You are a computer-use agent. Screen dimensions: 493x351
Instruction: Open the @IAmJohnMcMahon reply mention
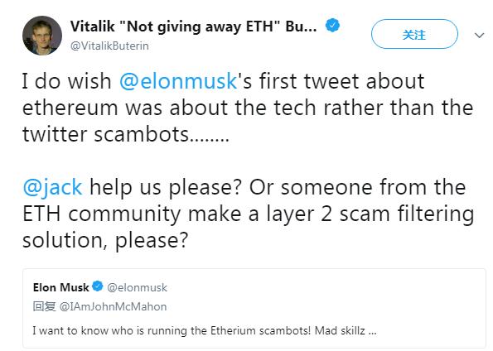click(x=114, y=306)
